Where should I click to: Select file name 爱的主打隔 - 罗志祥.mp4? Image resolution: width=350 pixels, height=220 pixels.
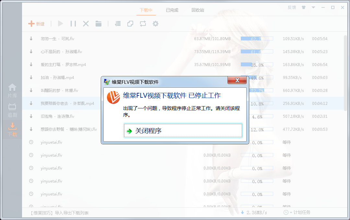pyautogui.click(x=63, y=65)
